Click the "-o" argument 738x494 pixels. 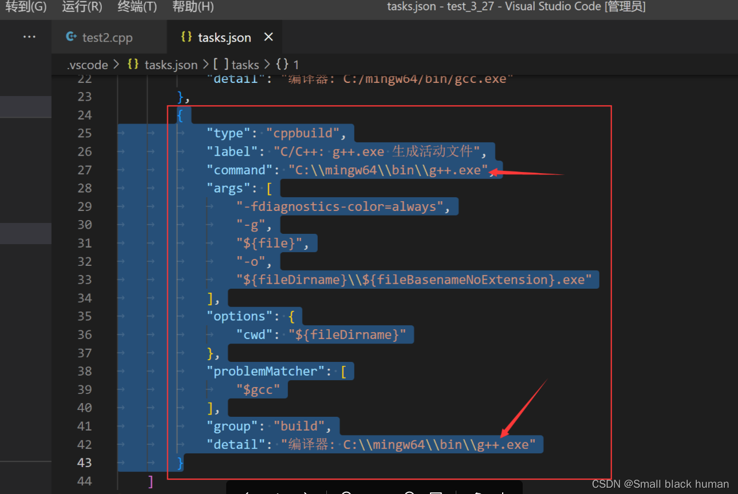point(251,261)
